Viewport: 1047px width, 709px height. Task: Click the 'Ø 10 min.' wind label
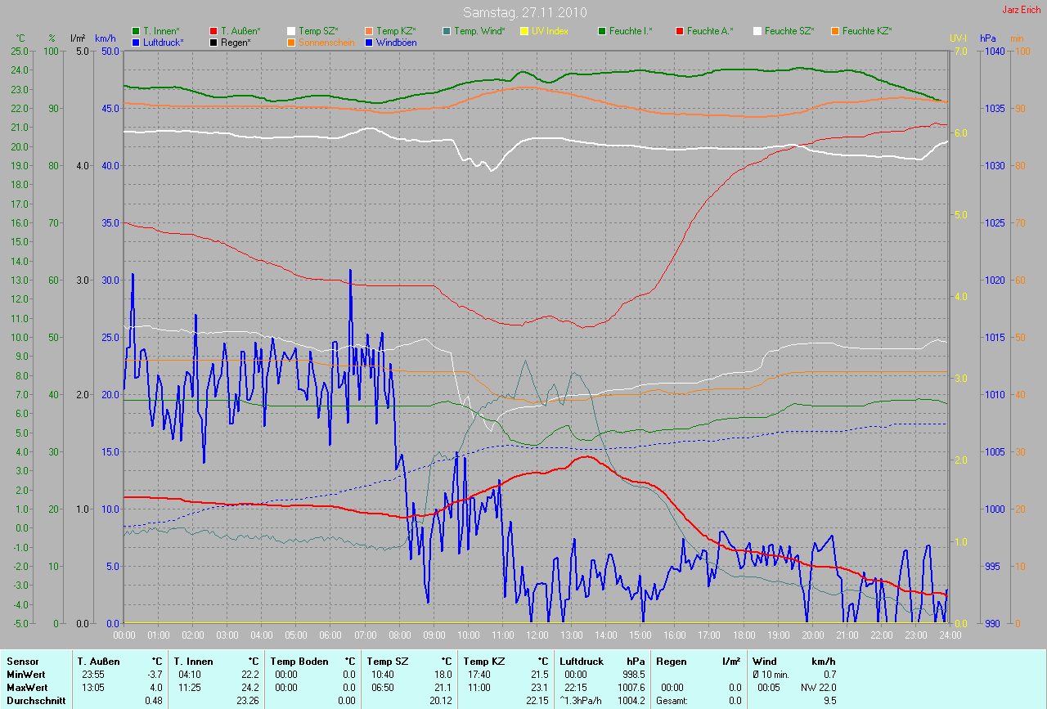click(x=771, y=675)
